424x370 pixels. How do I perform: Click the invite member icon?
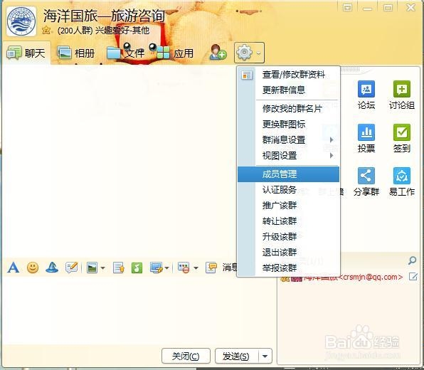[x=218, y=53]
